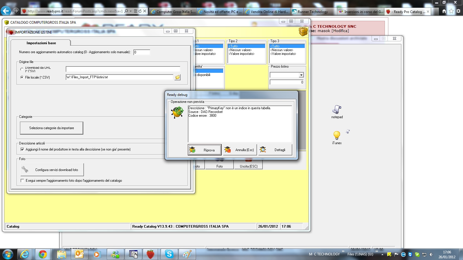Select the 'File locale (*.CSV)' radio option

22,77
